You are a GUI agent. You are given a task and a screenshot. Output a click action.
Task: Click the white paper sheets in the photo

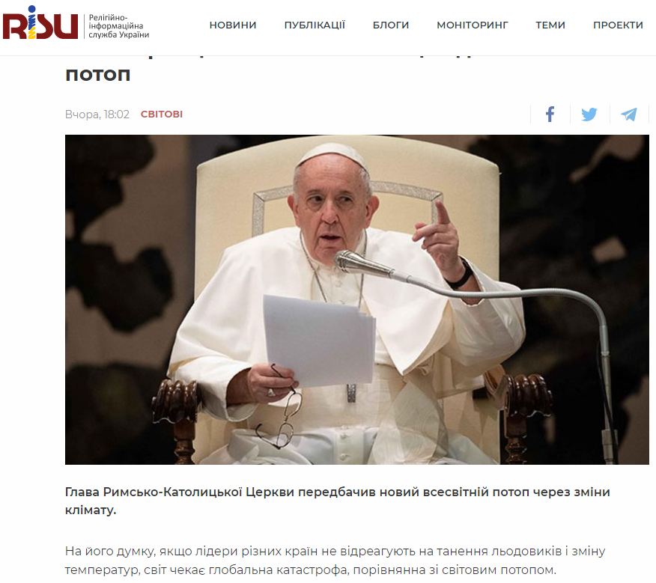(319, 339)
